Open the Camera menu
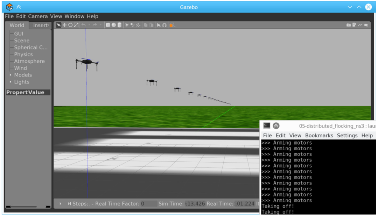The width and height of the screenshot is (378, 217). [x=38, y=16]
